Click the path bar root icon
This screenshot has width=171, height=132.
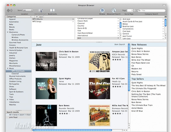37,17
